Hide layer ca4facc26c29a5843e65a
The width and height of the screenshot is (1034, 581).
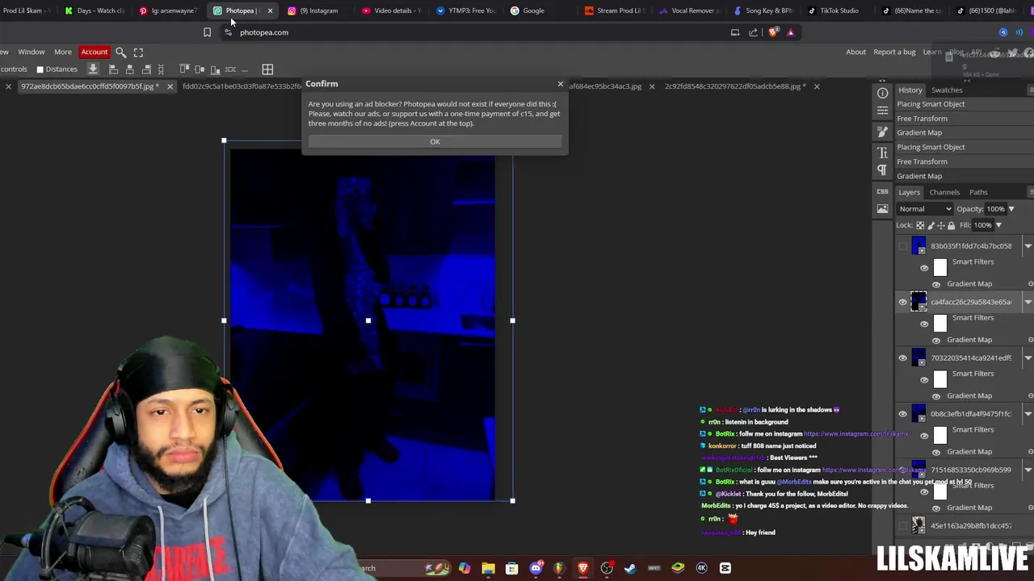point(902,302)
